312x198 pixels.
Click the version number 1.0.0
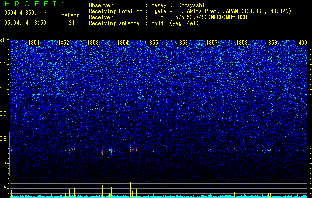[67, 4]
